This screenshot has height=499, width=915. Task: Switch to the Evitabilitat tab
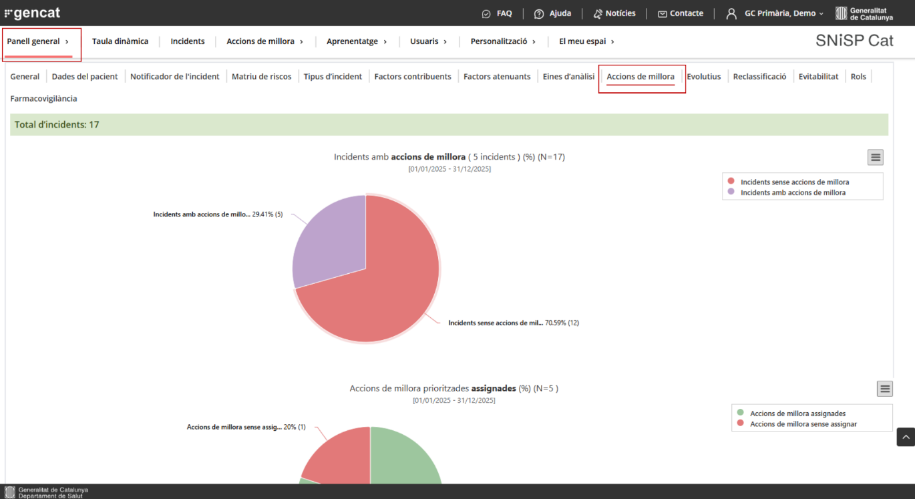pos(818,77)
